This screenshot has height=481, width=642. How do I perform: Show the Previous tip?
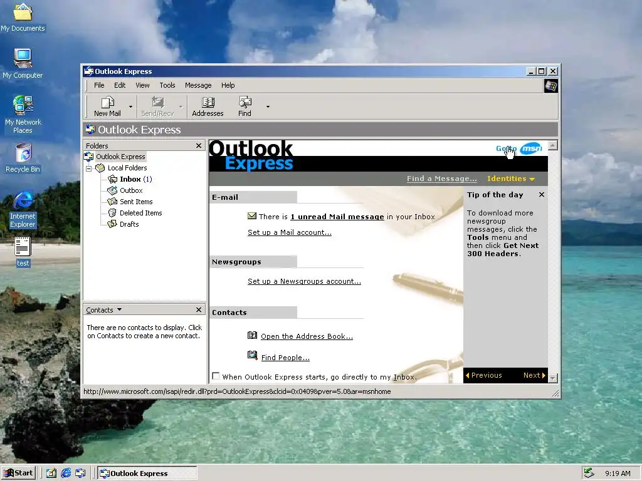click(484, 376)
